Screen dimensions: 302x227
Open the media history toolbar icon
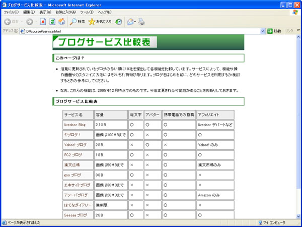coord(119,22)
